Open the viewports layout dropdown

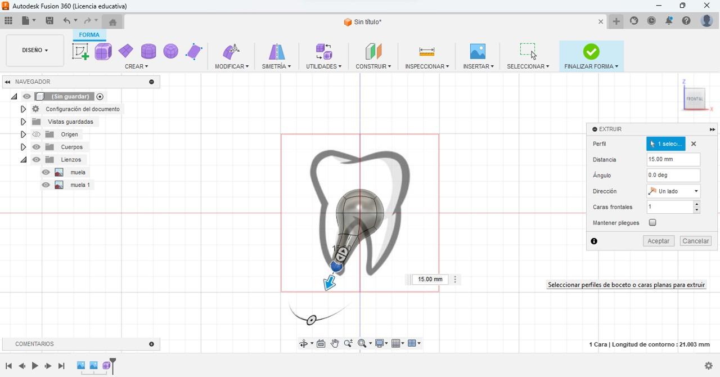[x=415, y=343]
